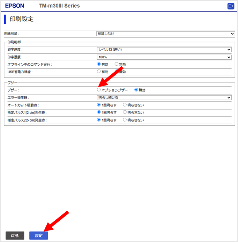This screenshot has height=242, width=238.
Task: Set ブザー to 無効
Action: [x=136, y=90]
